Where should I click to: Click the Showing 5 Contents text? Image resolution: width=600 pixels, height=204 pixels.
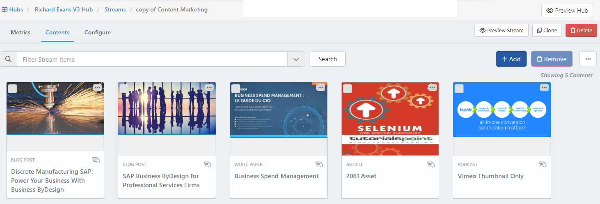[x=566, y=75]
